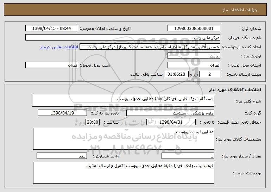Select the unit of measure field عدد
271x192 pixels.
click(x=62, y=156)
